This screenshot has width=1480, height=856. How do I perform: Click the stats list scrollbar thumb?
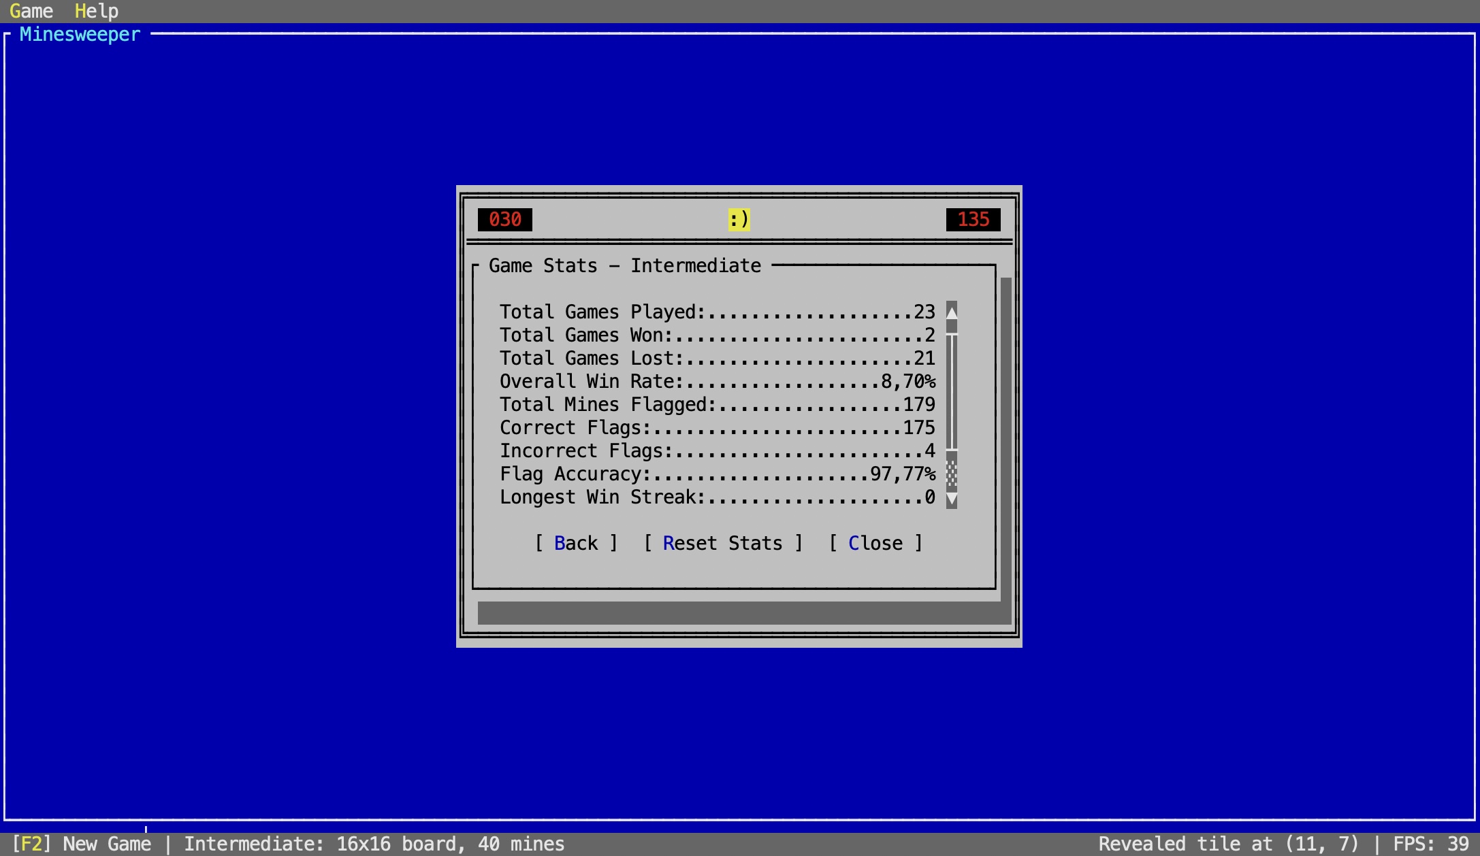pos(952,391)
